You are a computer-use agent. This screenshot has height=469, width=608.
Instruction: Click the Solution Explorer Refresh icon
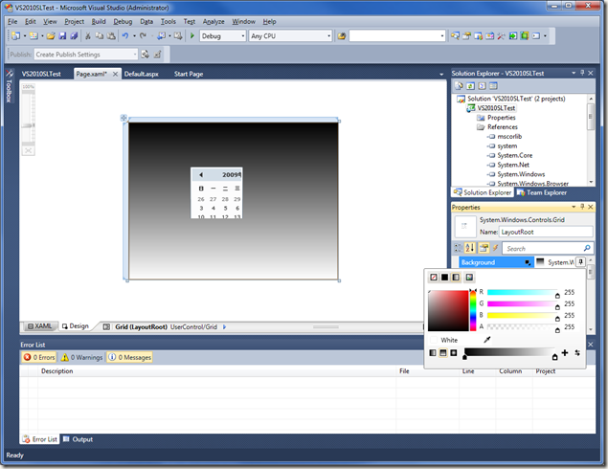click(470, 86)
